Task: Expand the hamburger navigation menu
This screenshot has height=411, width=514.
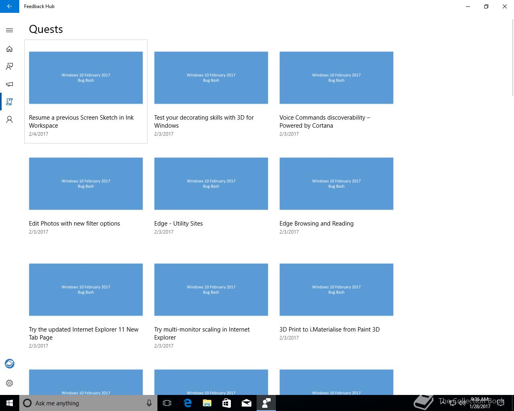Action: click(10, 30)
